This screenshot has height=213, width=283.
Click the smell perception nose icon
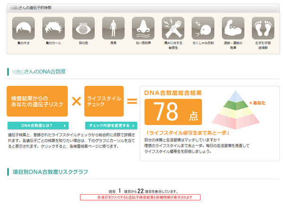point(143,28)
